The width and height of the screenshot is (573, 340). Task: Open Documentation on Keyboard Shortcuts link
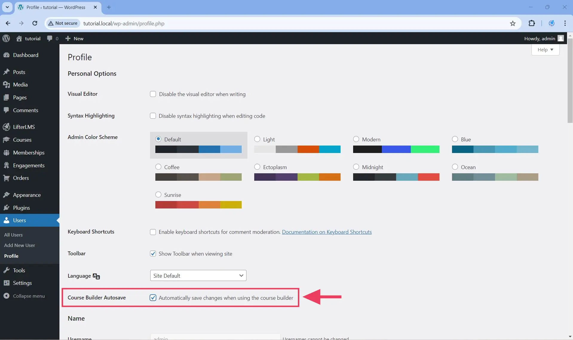[327, 232]
